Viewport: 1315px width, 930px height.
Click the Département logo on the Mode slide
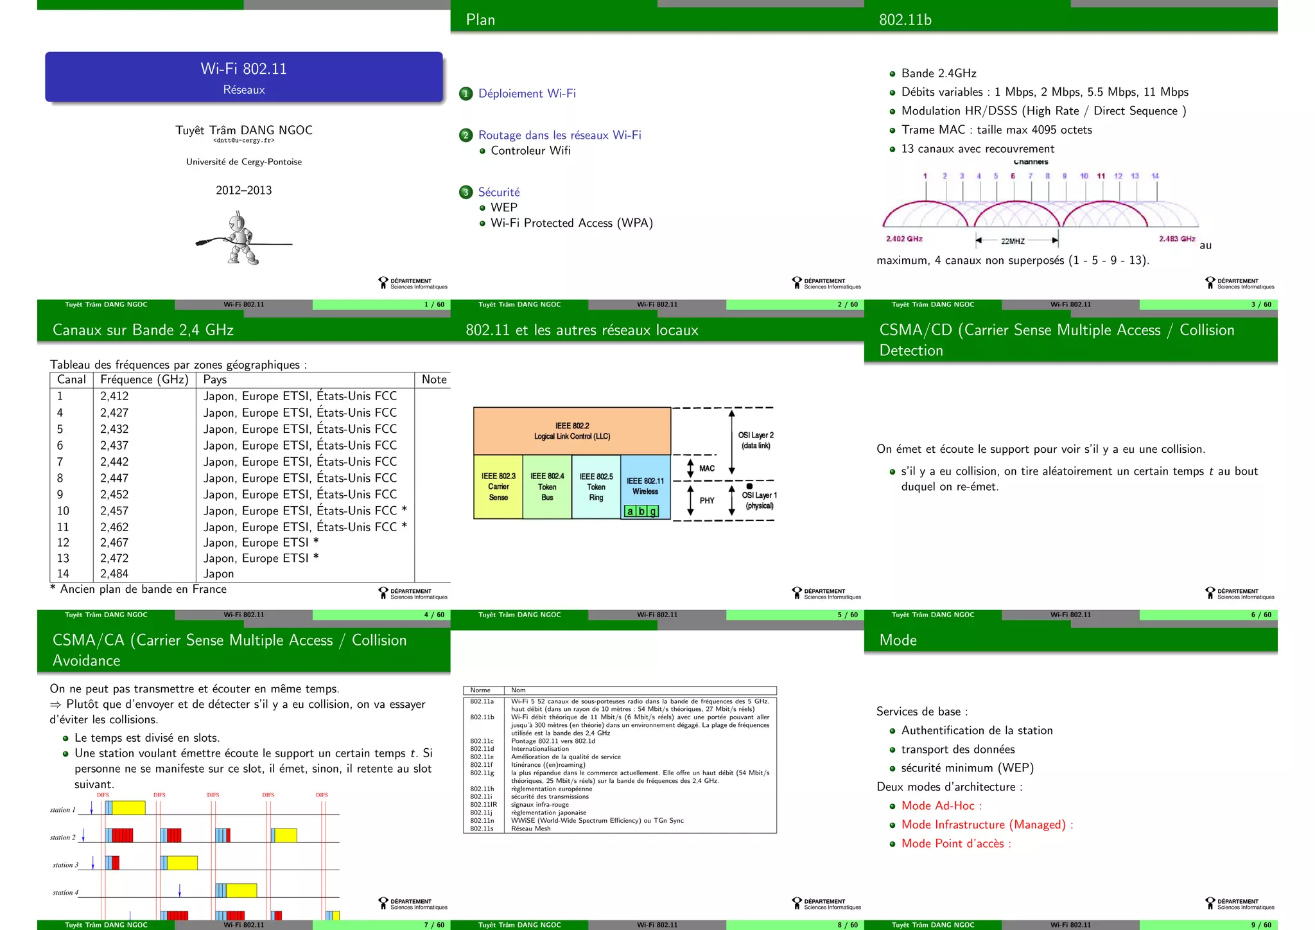point(1240,904)
